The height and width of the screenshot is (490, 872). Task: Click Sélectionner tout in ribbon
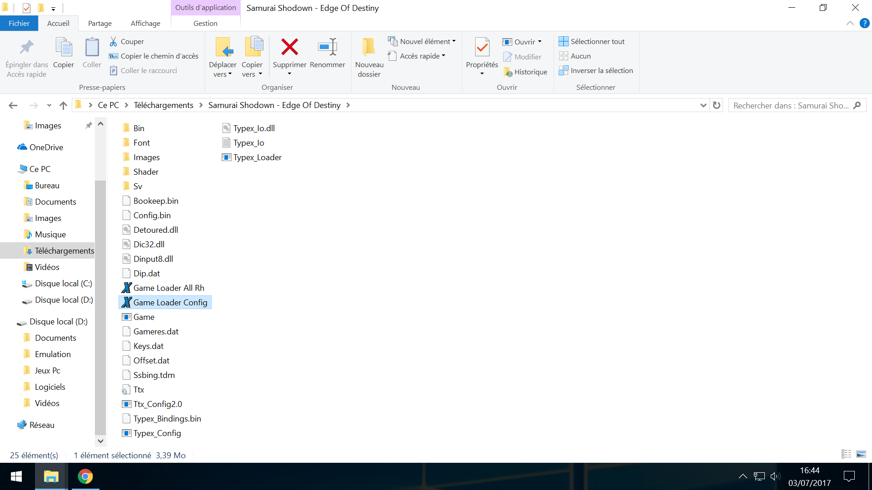[x=592, y=41]
